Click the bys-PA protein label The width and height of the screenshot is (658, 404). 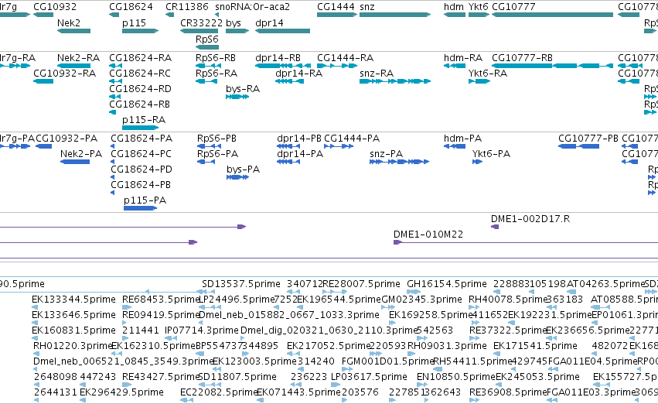[x=243, y=169]
